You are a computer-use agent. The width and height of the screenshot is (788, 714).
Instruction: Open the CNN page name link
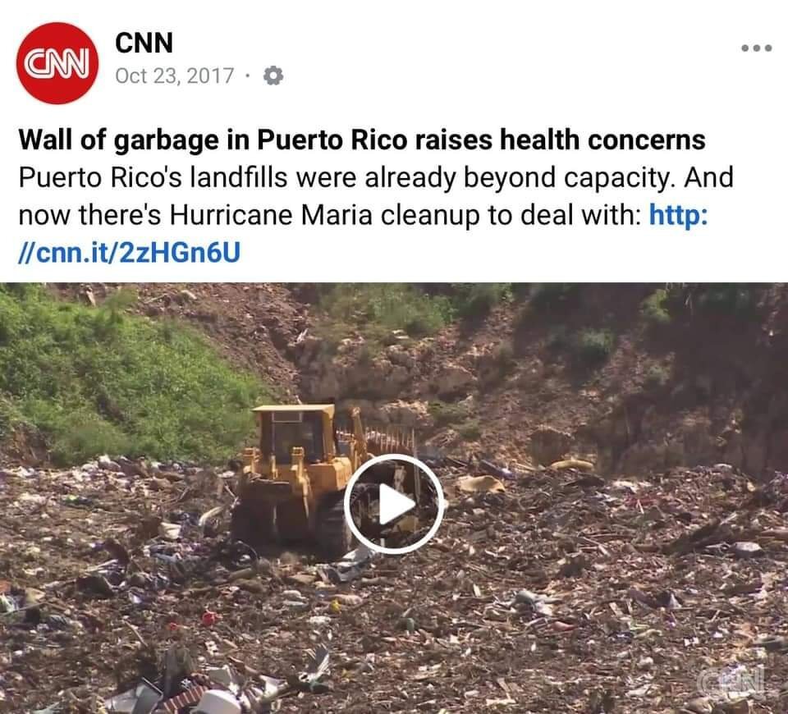(x=144, y=43)
